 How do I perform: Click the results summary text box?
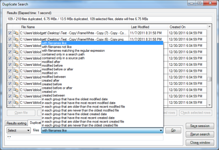109,19
